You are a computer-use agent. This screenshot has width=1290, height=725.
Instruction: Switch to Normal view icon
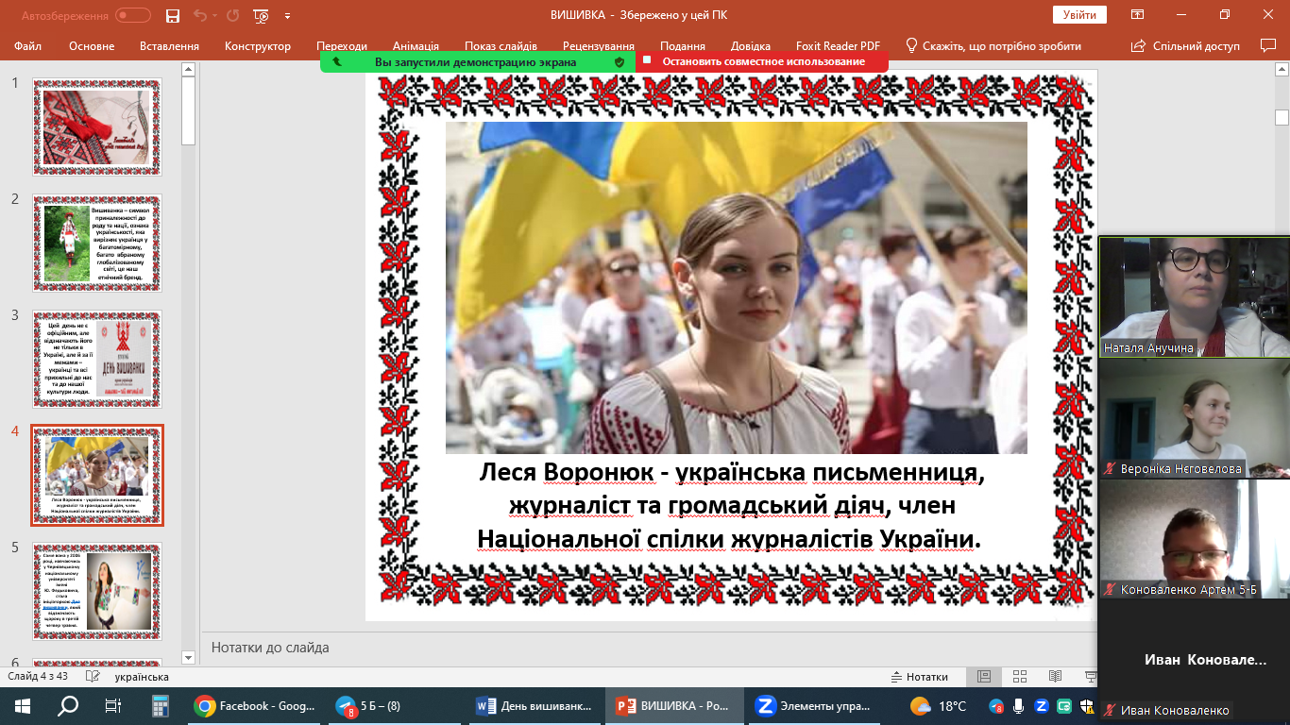tap(984, 677)
